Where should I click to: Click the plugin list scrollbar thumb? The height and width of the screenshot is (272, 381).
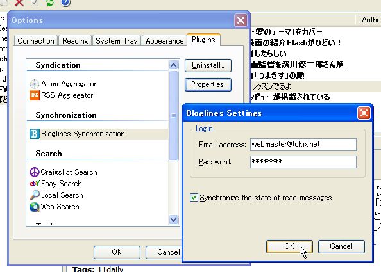(173, 116)
